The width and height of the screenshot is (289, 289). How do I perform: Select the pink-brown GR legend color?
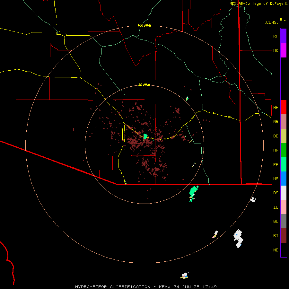[284, 121]
